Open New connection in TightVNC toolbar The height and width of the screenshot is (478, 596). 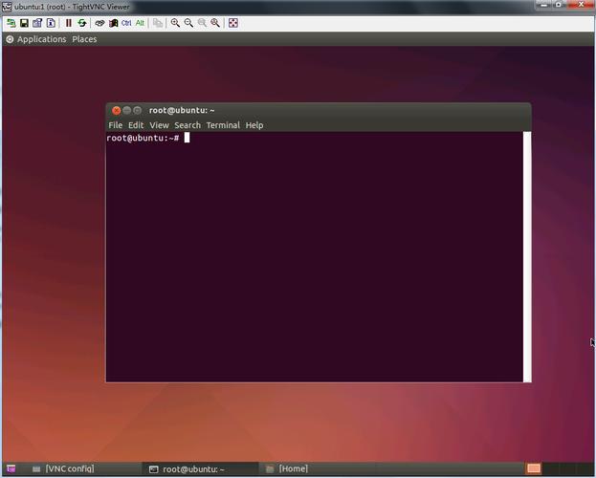pos(11,23)
